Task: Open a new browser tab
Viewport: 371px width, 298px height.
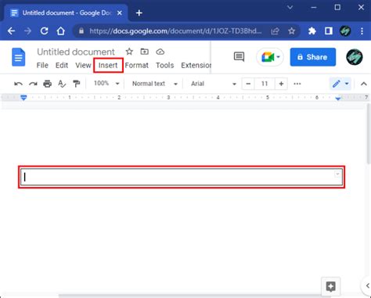Action: 139,13
